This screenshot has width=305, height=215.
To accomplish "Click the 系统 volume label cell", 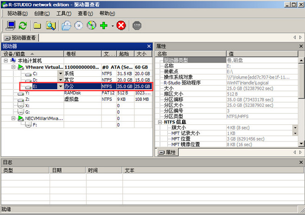I will pyautogui.click(x=83, y=74).
